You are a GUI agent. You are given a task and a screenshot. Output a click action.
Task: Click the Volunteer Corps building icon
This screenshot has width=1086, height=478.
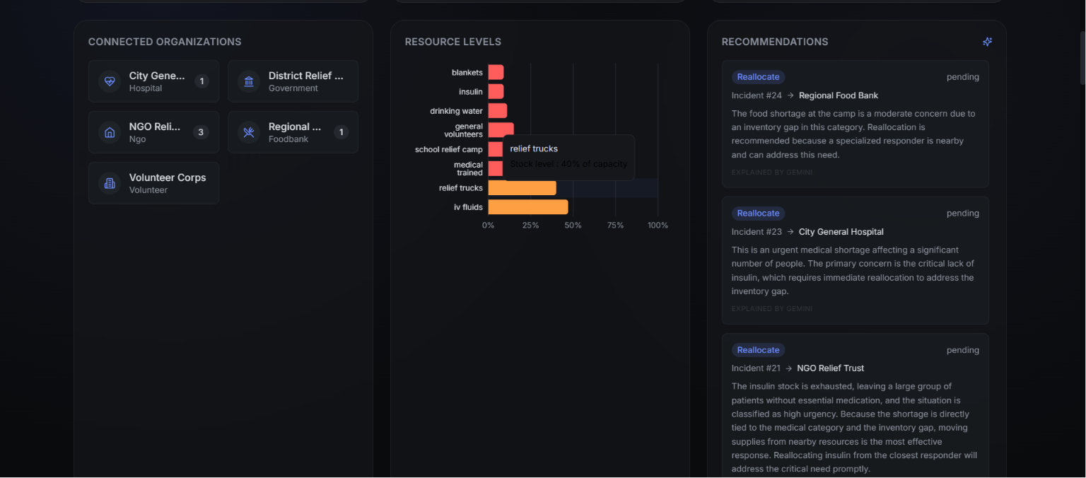tap(110, 183)
